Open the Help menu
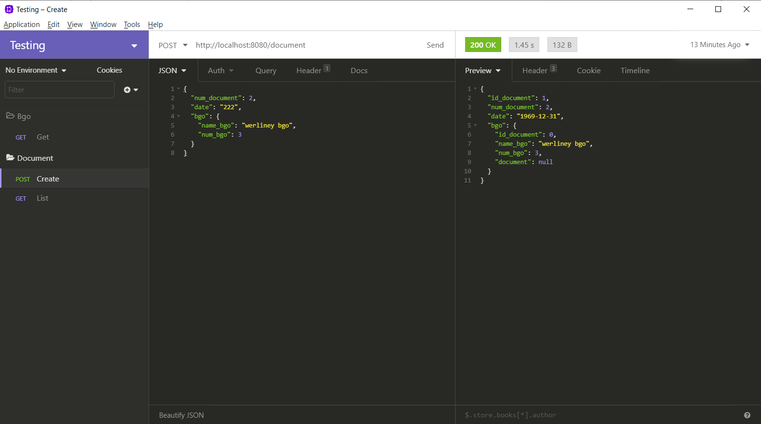The height and width of the screenshot is (424, 761). pos(155,25)
